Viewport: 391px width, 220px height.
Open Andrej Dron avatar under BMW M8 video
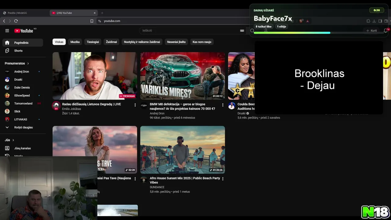[144, 106]
